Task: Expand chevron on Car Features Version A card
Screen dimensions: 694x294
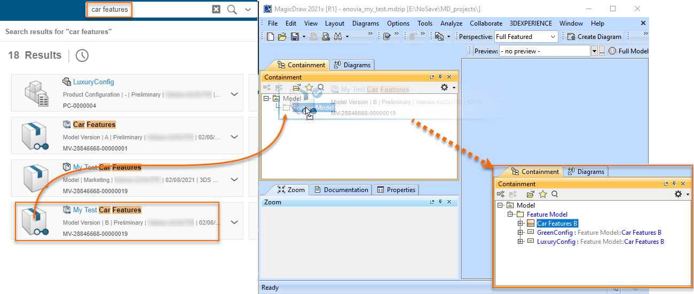Action: click(234, 137)
